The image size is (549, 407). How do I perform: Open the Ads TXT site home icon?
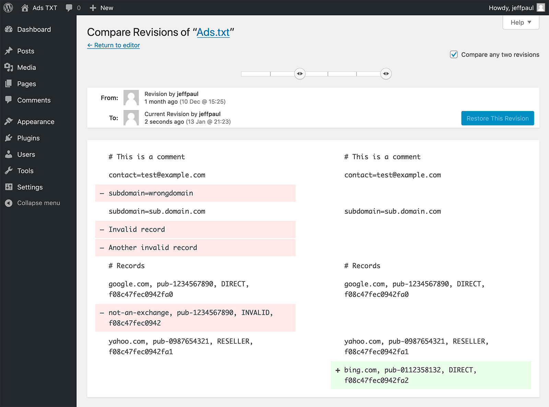[25, 8]
